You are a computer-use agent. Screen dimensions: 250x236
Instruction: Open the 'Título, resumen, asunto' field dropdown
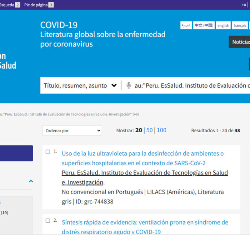(80, 85)
